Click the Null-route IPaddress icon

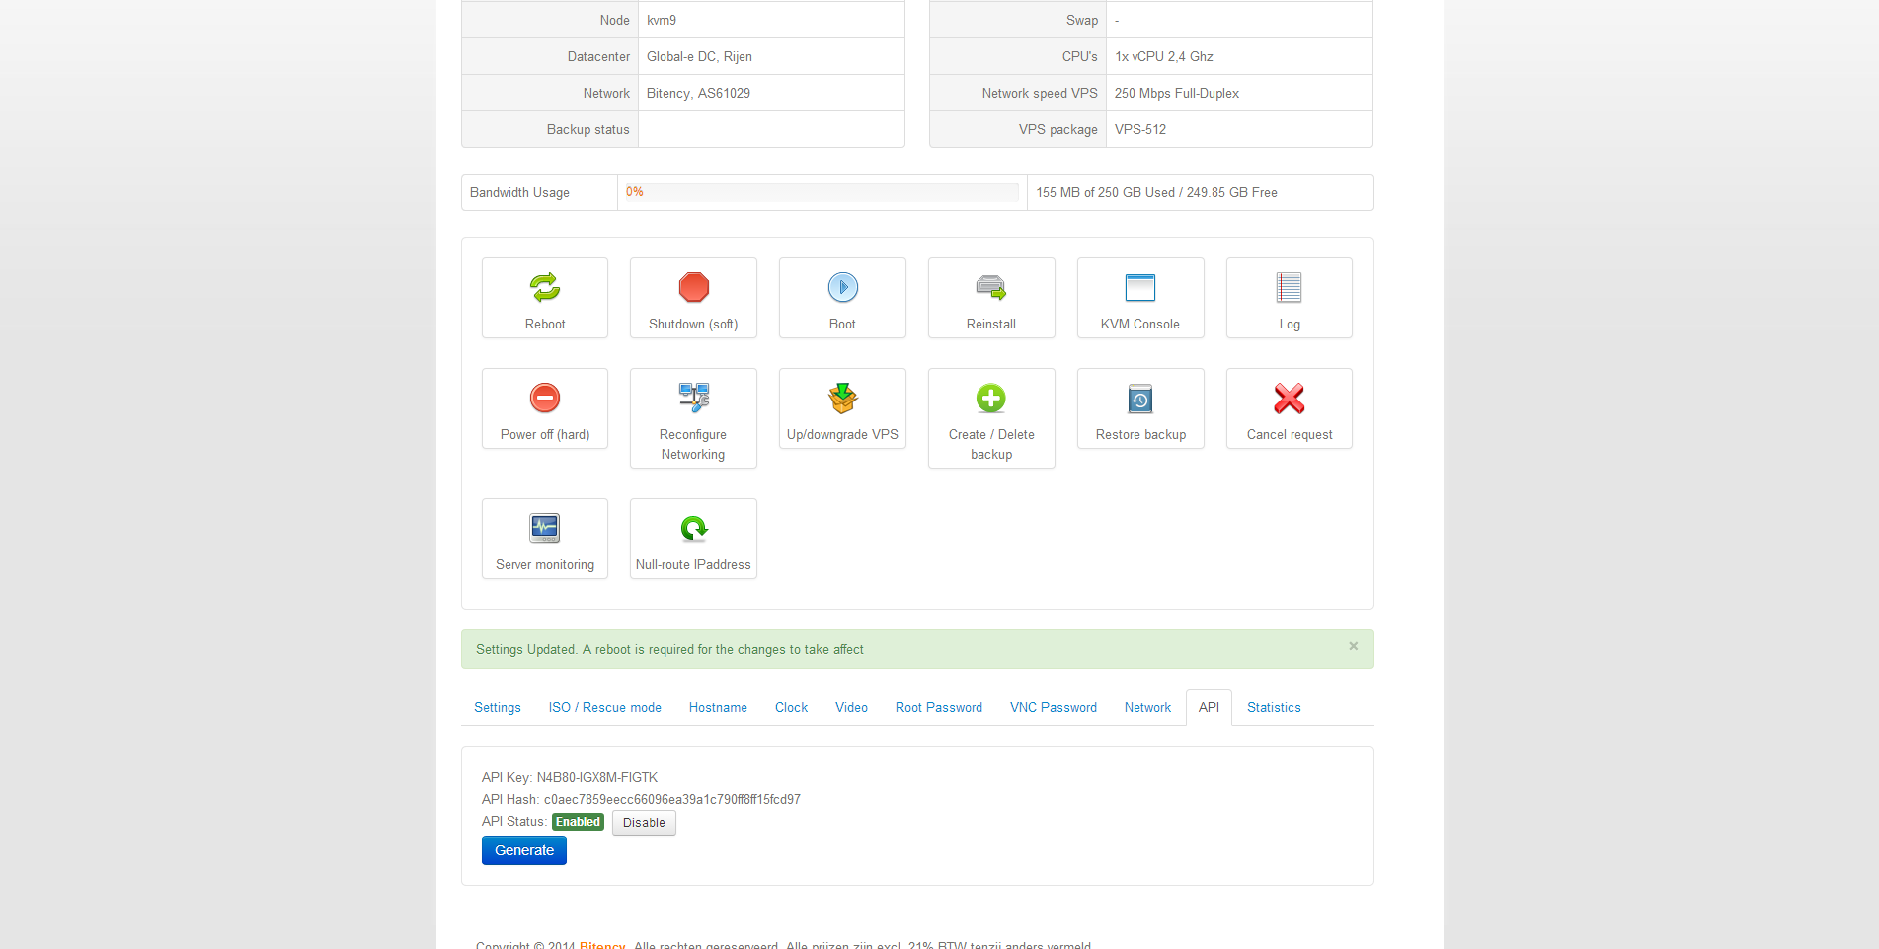(x=693, y=528)
